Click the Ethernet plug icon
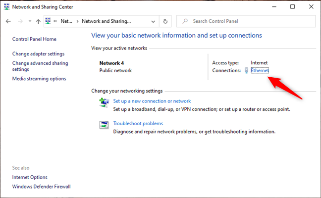The image size is (321, 198). click(246, 71)
